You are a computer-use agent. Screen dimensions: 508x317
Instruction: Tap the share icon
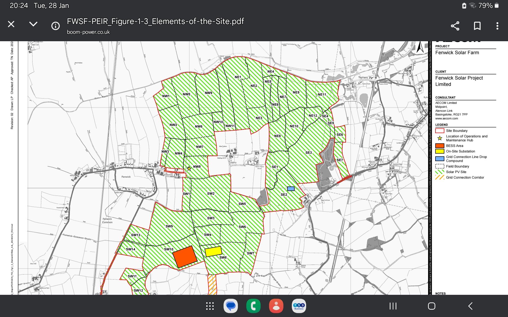(x=455, y=26)
